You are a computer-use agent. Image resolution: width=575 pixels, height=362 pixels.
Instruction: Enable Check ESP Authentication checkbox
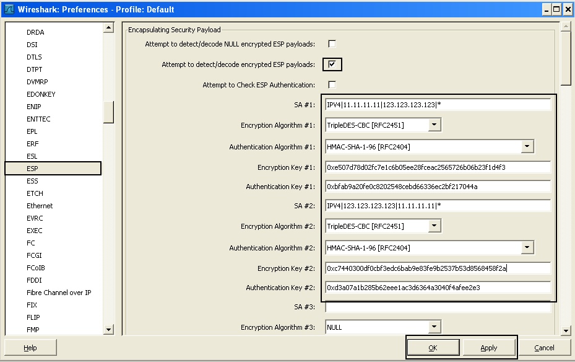click(332, 85)
